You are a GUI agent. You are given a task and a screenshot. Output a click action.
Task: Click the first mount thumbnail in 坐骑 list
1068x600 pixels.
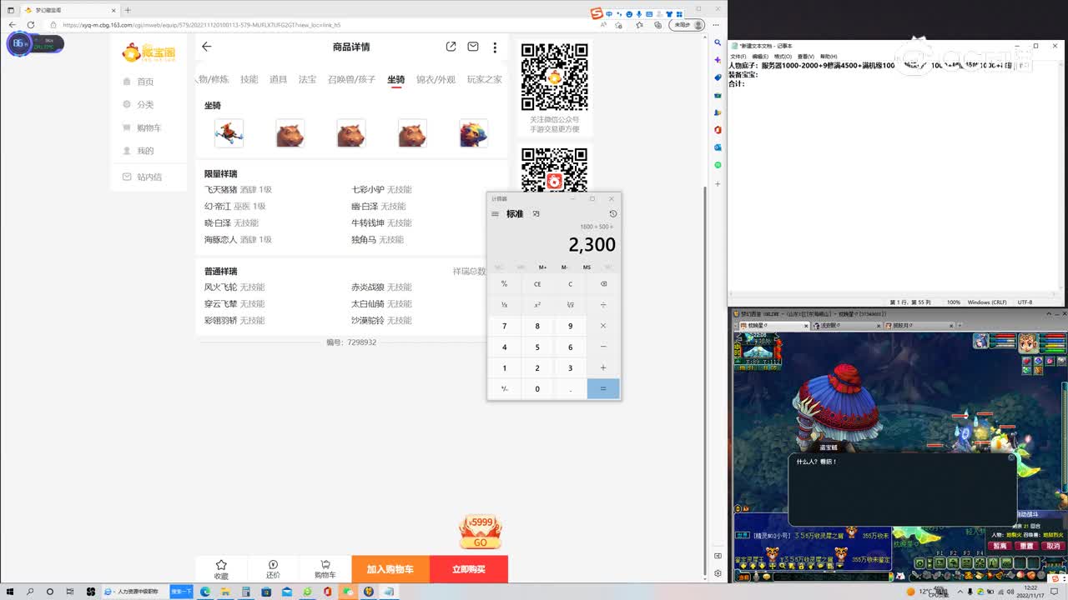(x=229, y=132)
